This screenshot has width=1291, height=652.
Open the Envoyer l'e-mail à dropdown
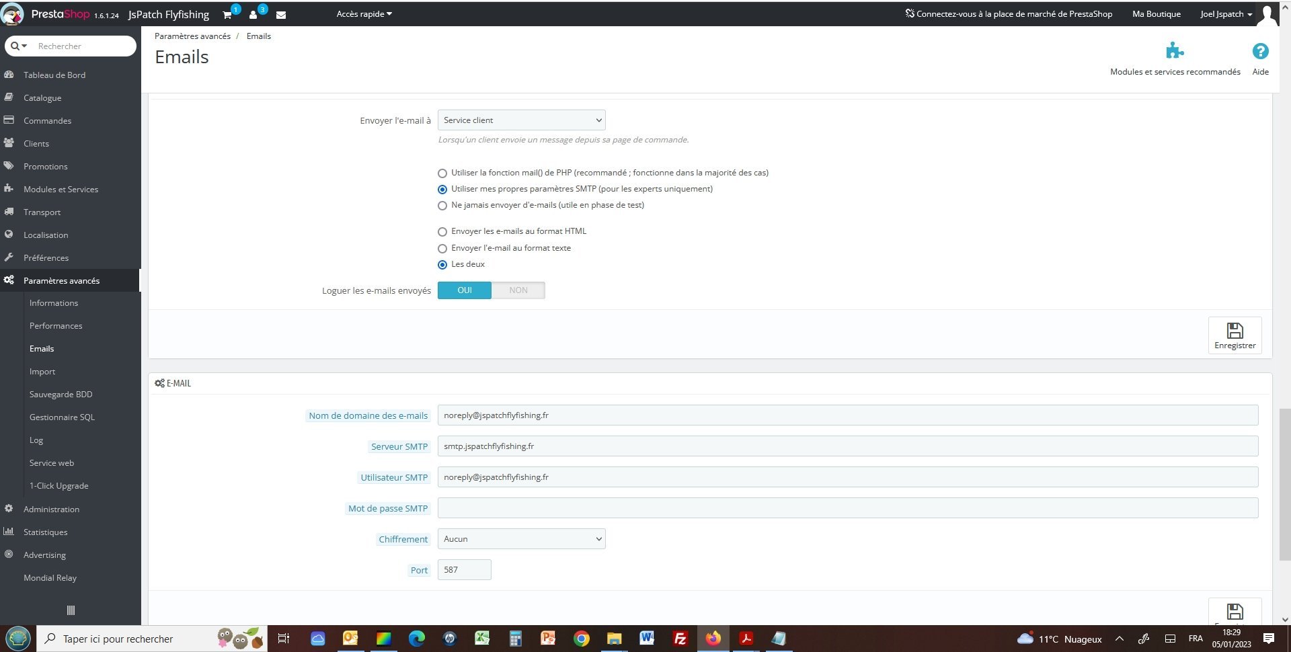521,120
